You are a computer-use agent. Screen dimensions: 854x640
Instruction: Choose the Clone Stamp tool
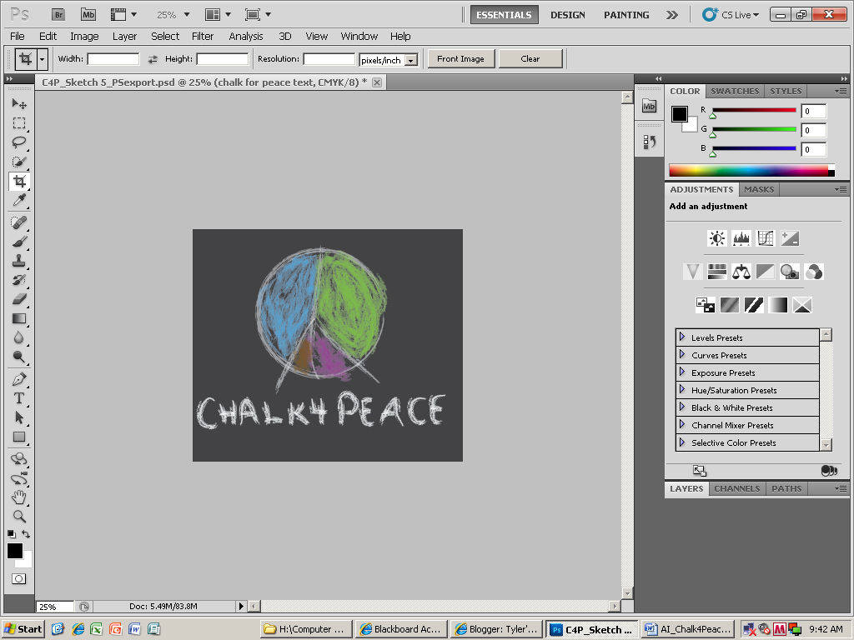point(19,261)
